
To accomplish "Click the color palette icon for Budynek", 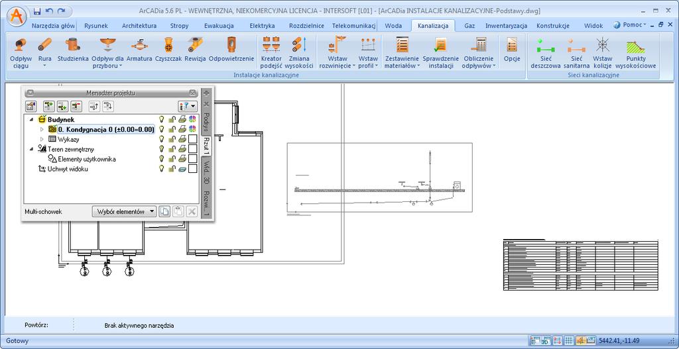I will (x=193, y=119).
